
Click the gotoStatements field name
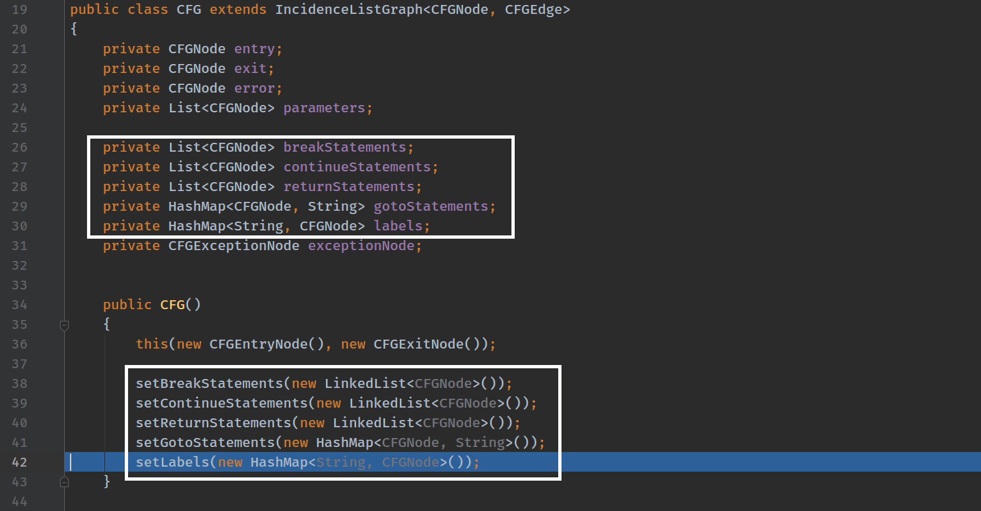click(x=431, y=206)
